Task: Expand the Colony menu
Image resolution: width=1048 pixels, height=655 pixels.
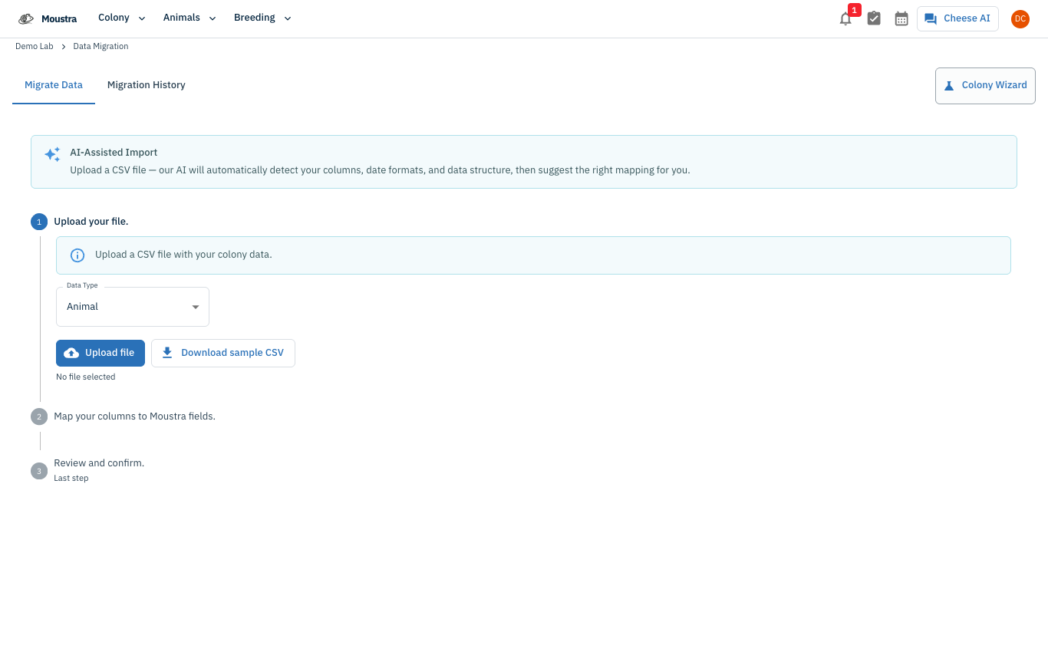Action: (122, 18)
